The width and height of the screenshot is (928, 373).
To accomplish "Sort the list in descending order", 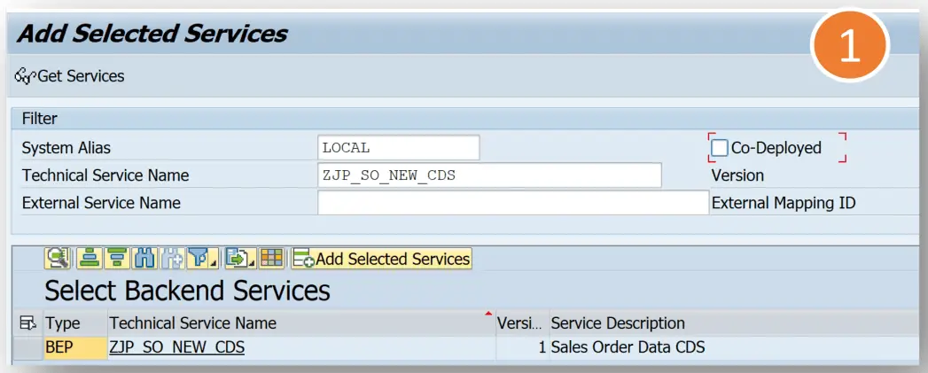I will (116, 259).
